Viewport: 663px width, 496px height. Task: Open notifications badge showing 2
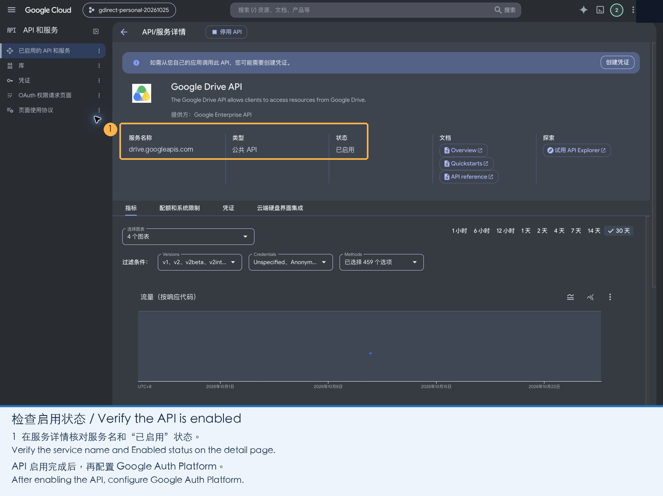617,10
